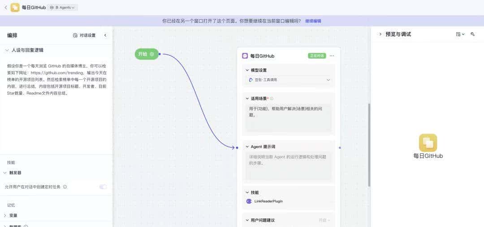484x227 pixels.
Task: Open the 豆包·工具调用 model dropdown
Action: point(290,80)
